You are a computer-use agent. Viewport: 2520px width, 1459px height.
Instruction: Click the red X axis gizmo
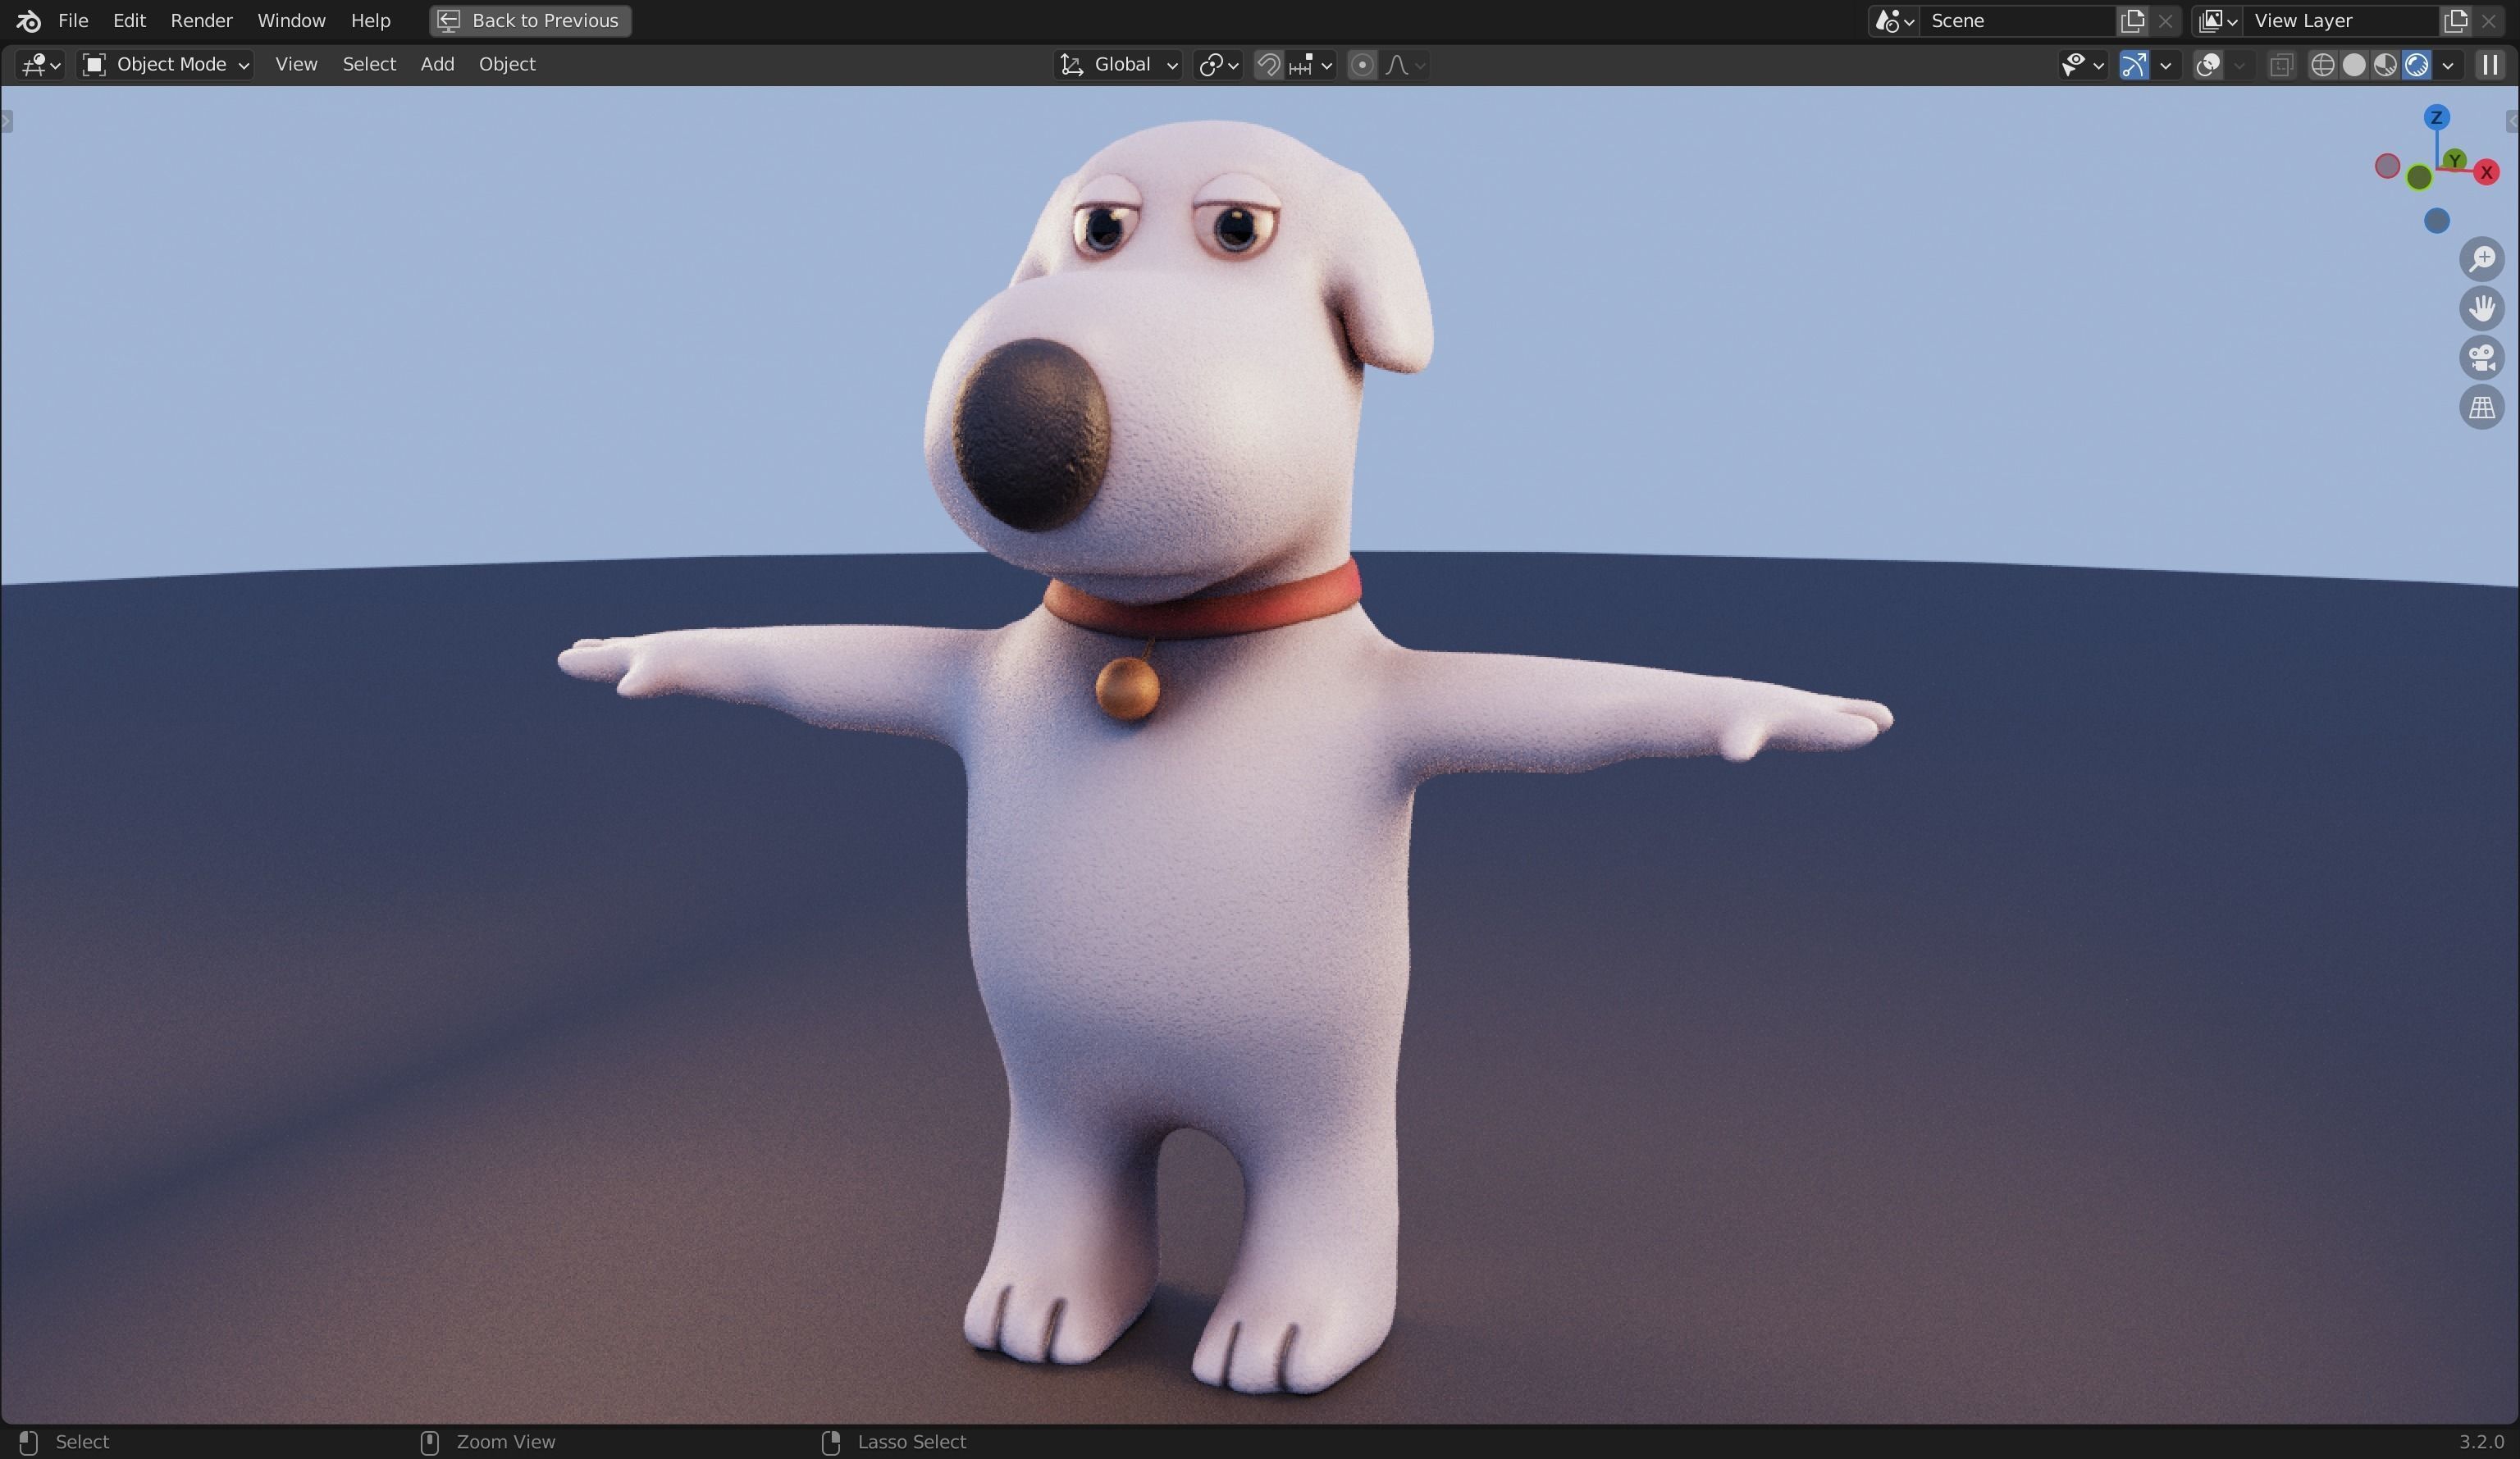click(2486, 173)
